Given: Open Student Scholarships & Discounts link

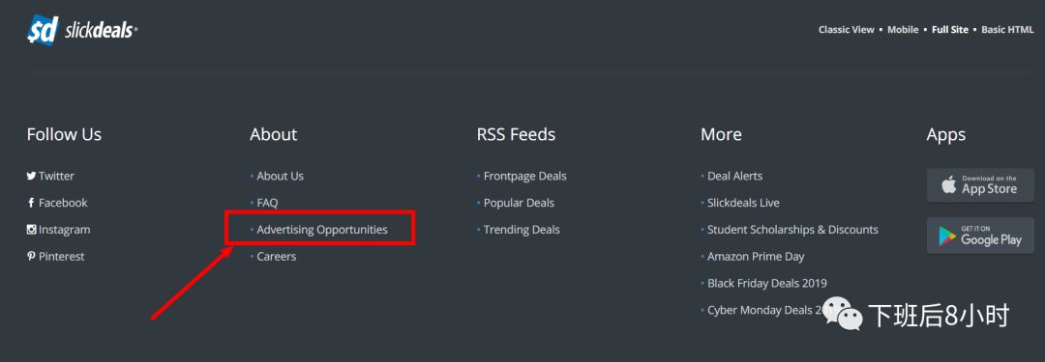Looking at the screenshot, I should pyautogui.click(x=793, y=230).
